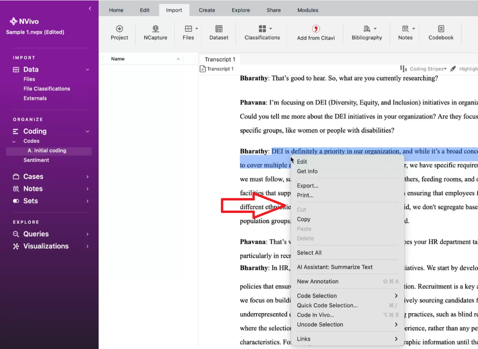
Task: Click the NVivo logo icon
Action: [x=14, y=21]
